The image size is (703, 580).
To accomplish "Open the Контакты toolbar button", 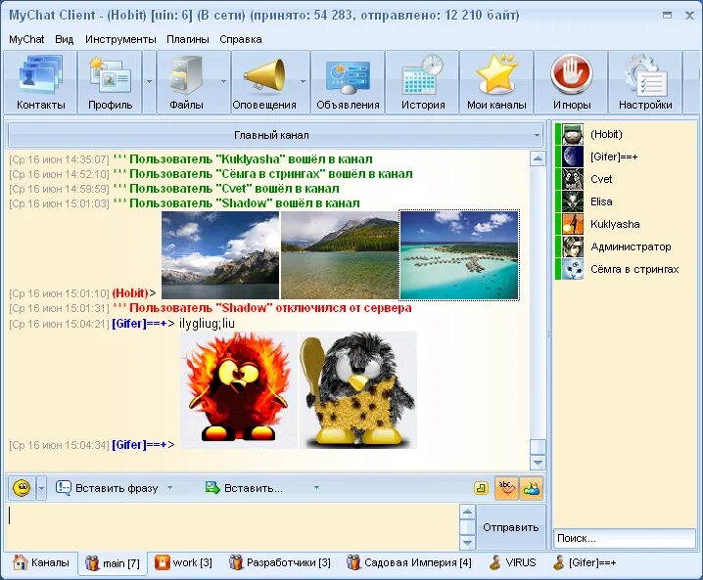I will pos(41,82).
